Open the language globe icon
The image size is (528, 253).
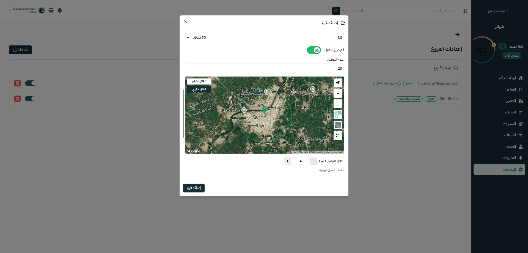pos(51,10)
